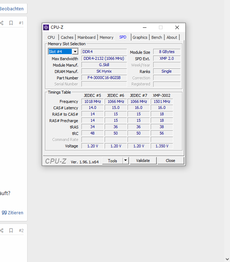Click the 1.350 V voltage cell
This screenshot has height=262, width=230.
pos(162,146)
